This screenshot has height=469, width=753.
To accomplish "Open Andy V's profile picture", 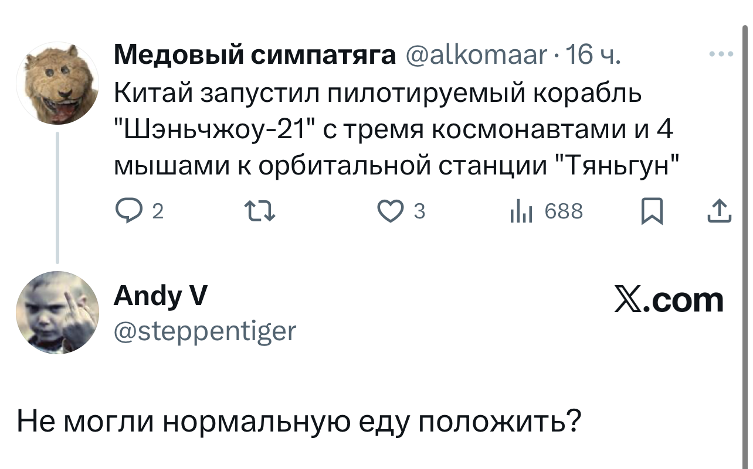I will point(57,313).
